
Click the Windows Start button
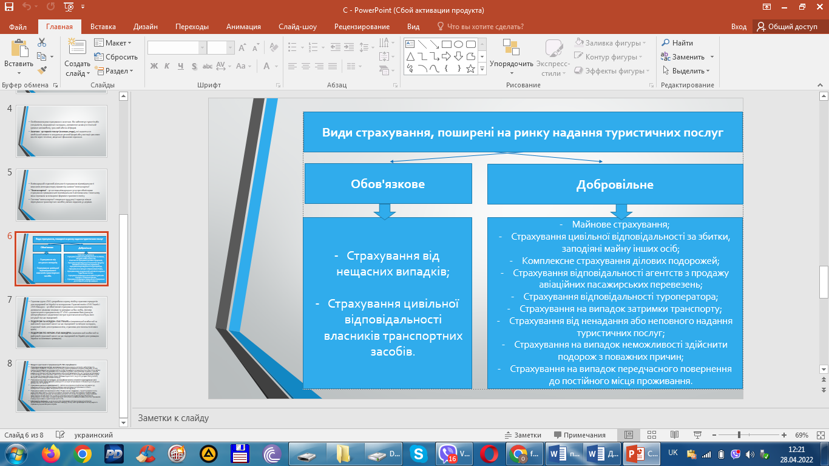tap(15, 453)
